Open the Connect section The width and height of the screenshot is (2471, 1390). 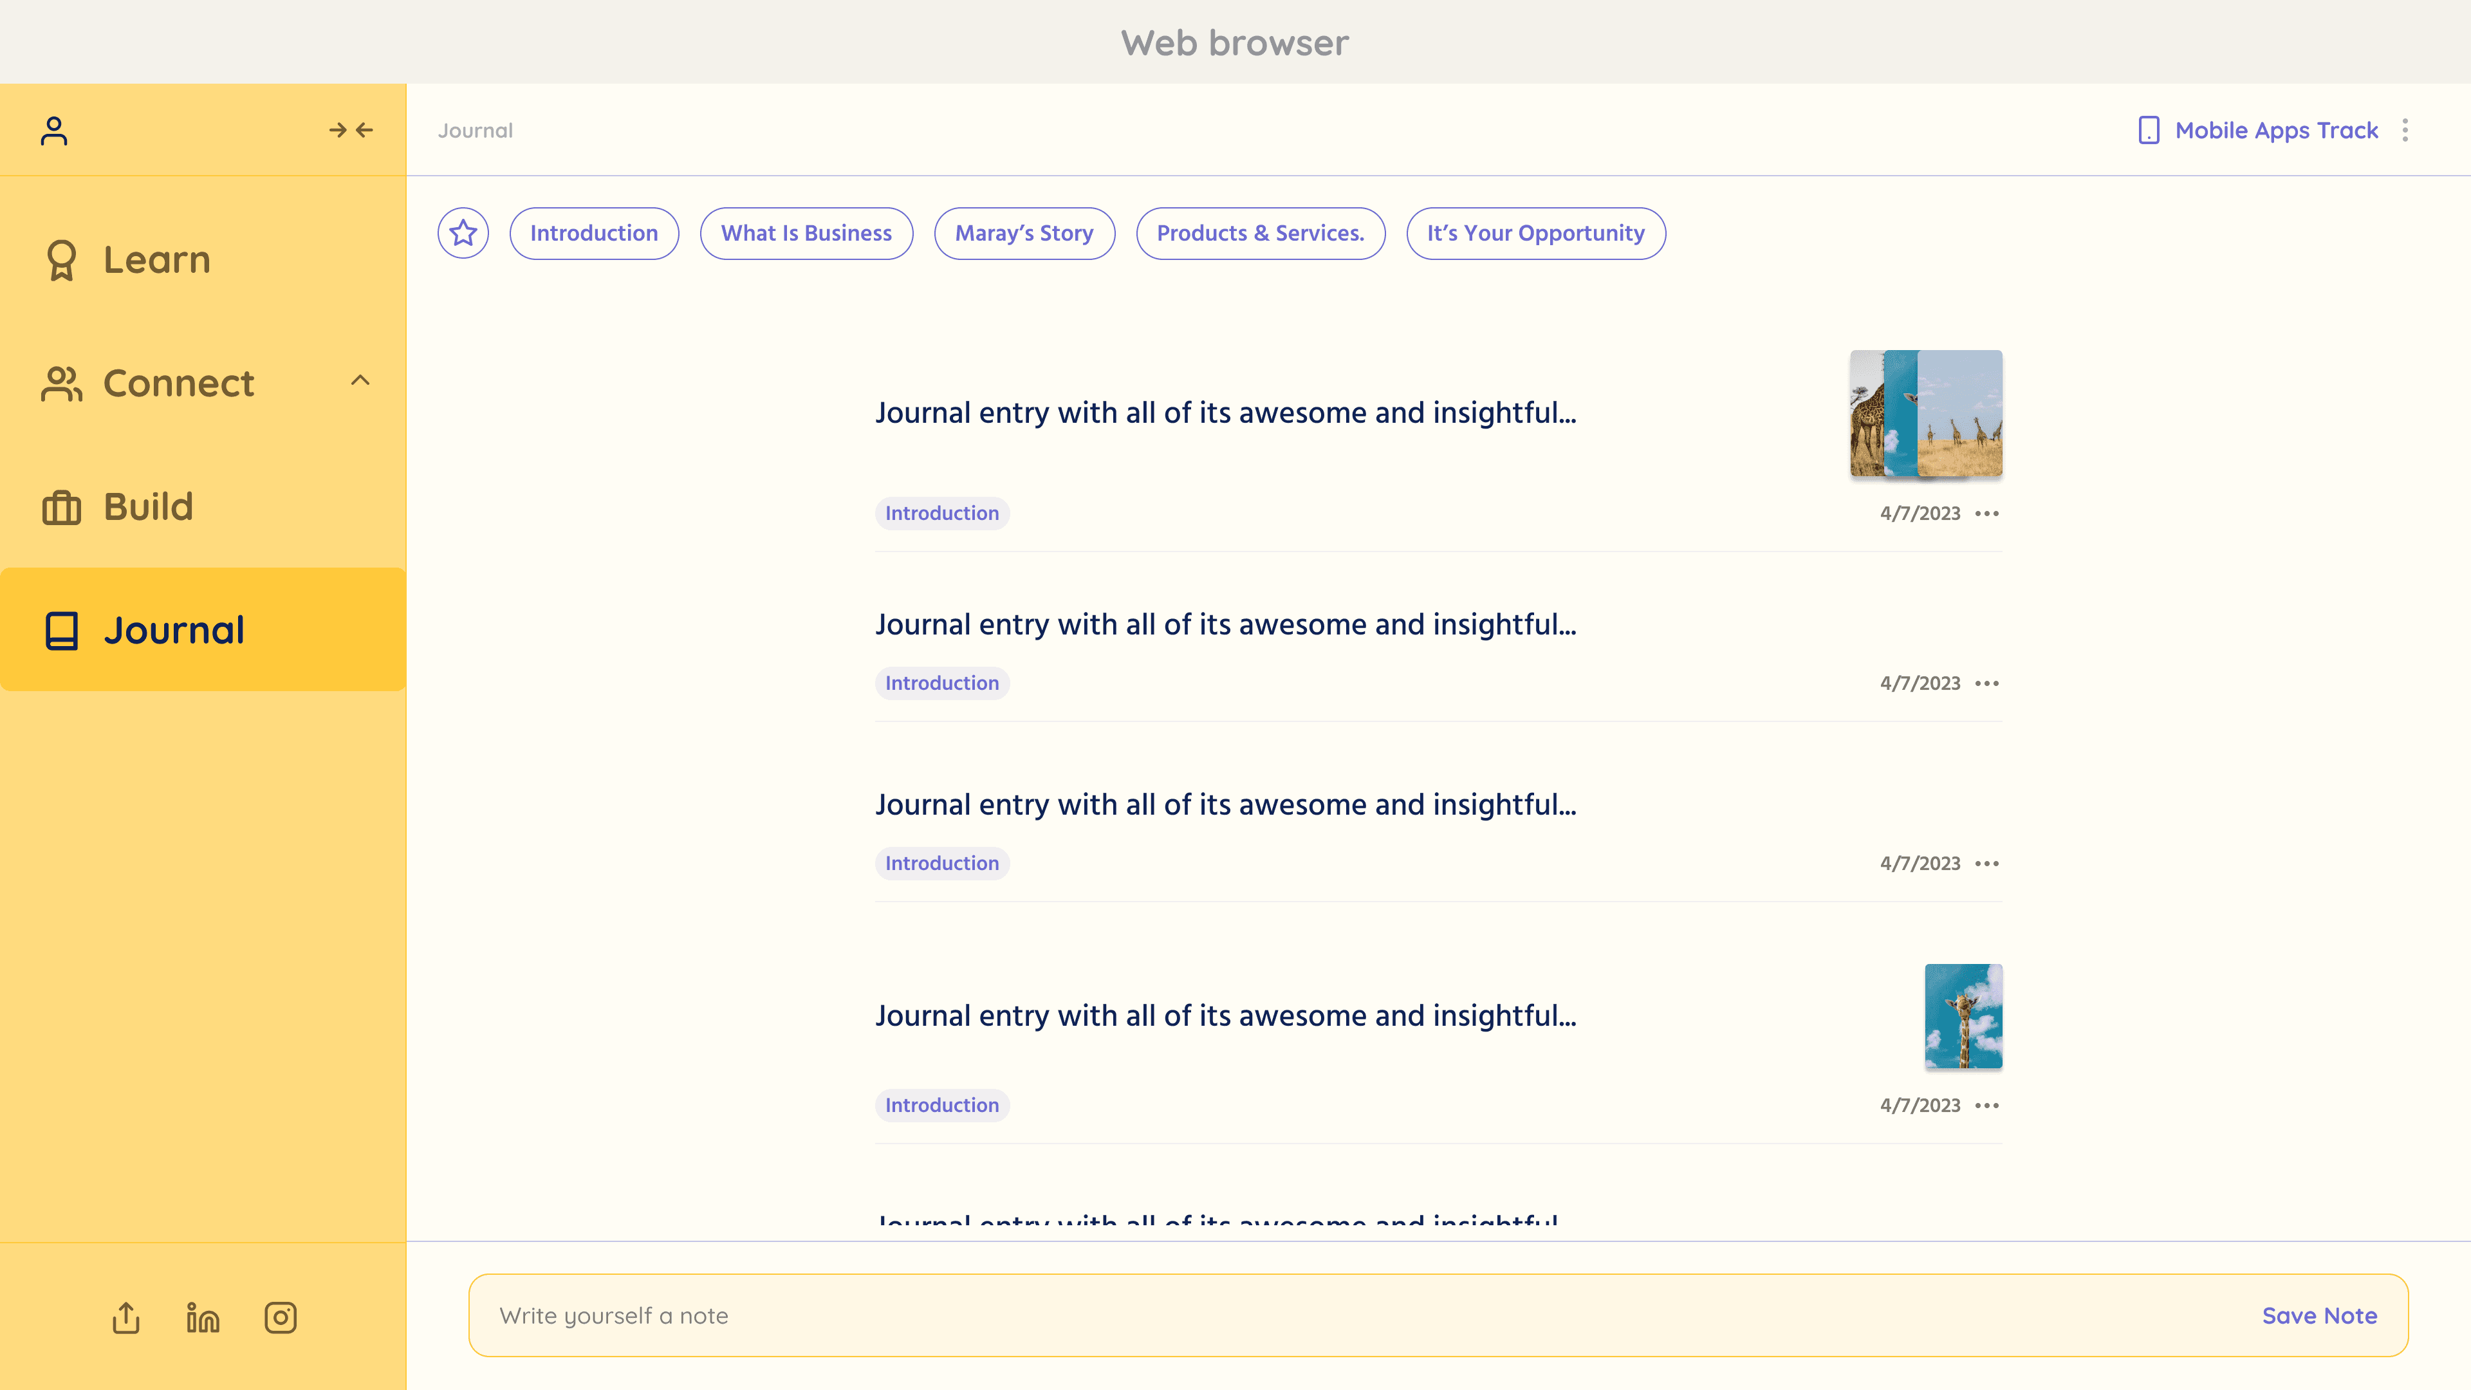(x=203, y=384)
